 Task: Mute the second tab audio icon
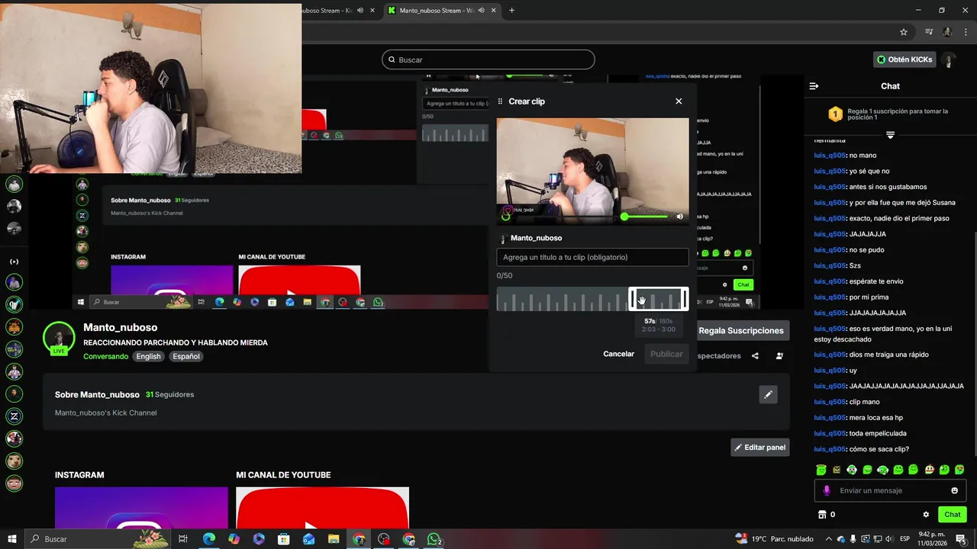481,11
